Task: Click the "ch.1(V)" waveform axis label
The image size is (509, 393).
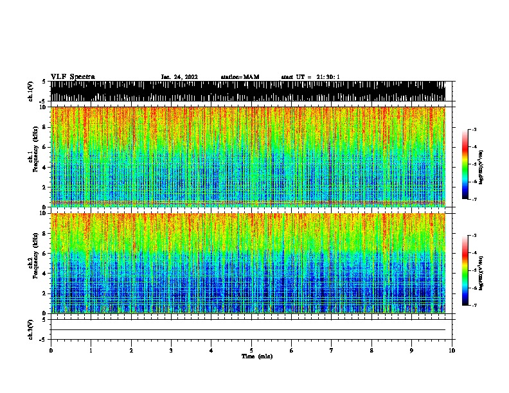Action: [31, 91]
